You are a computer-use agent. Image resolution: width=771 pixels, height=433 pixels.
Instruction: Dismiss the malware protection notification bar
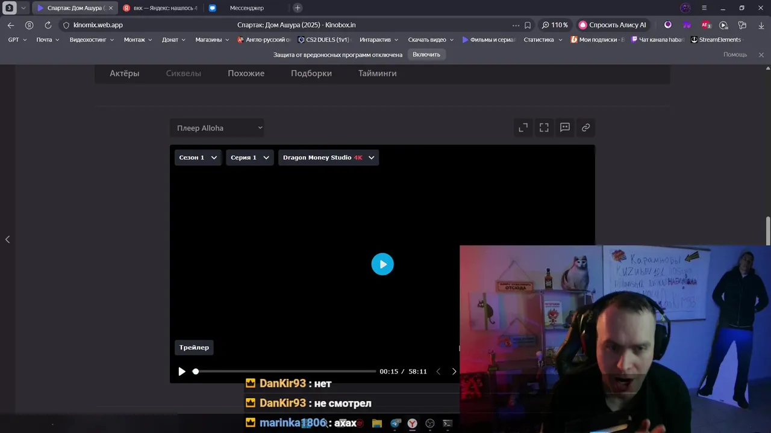tap(761, 55)
